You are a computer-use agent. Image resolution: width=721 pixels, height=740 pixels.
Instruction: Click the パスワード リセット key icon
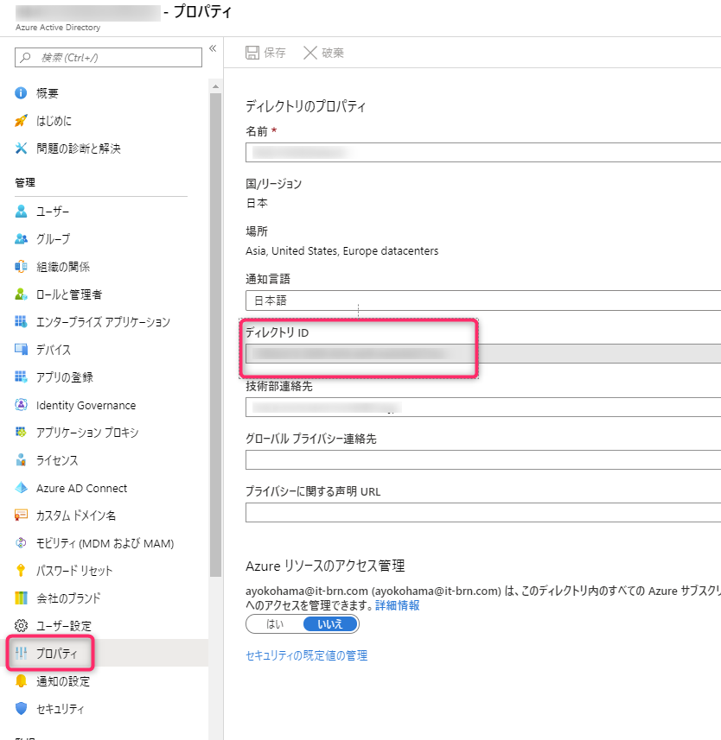tap(21, 571)
